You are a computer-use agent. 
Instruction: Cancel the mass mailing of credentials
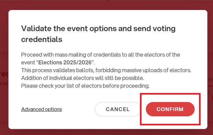(118, 109)
